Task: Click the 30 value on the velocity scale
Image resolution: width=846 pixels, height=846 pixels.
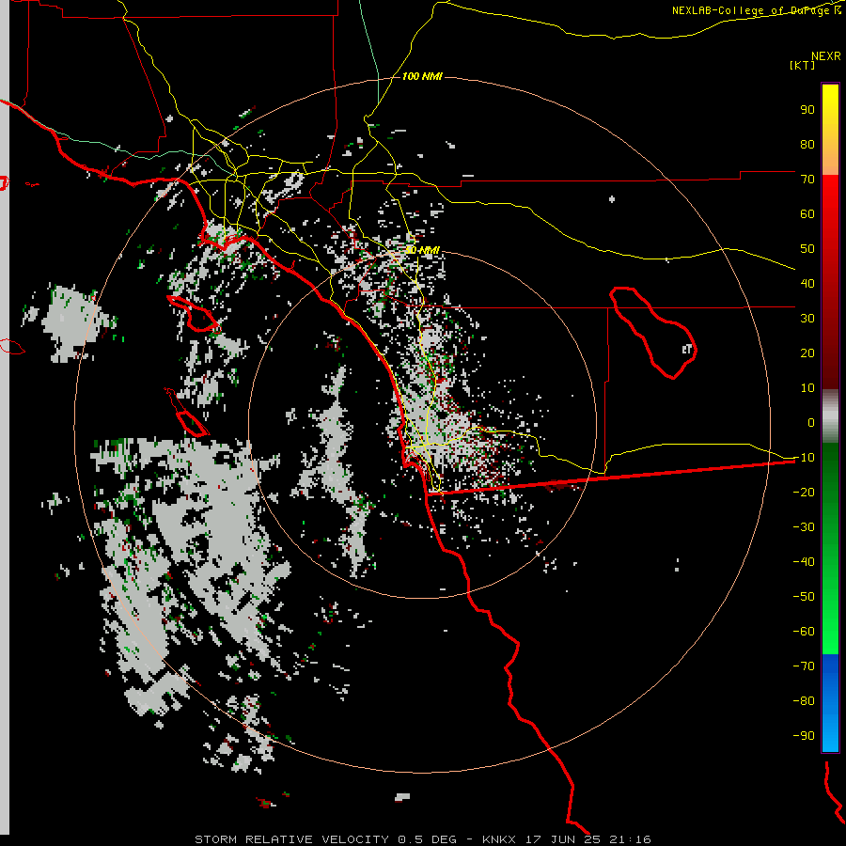Action: [807, 319]
